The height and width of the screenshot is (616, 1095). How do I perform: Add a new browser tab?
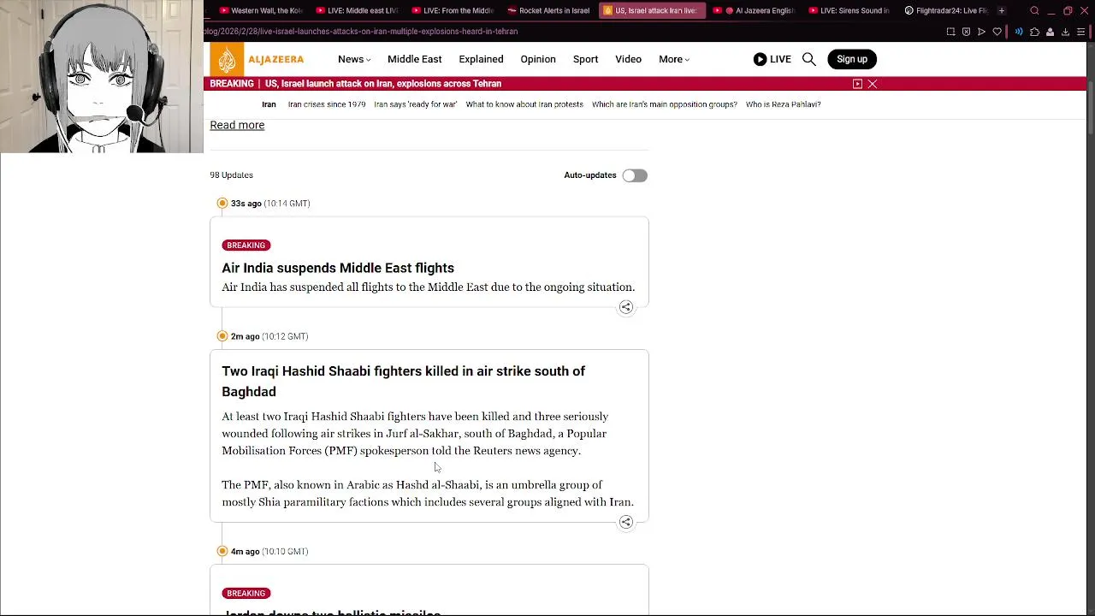click(x=1001, y=10)
